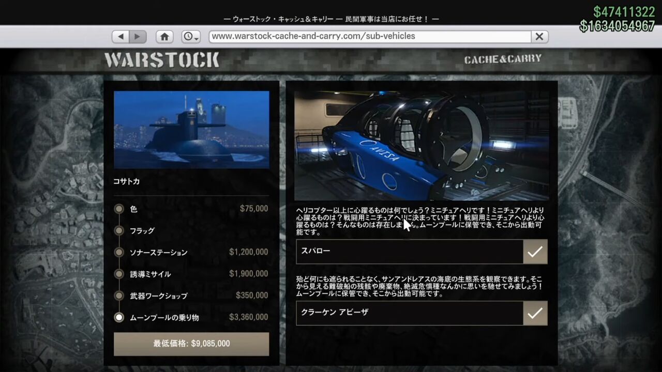Click the $75,000 color price
Image resolution: width=662 pixels, height=372 pixels.
point(254,209)
